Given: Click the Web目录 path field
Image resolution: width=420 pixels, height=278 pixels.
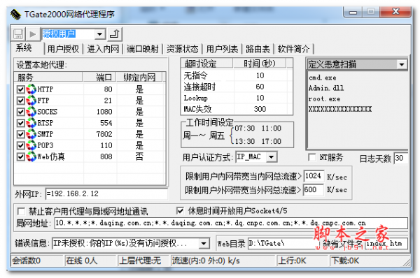Looking at the screenshot, I should click(283, 244).
